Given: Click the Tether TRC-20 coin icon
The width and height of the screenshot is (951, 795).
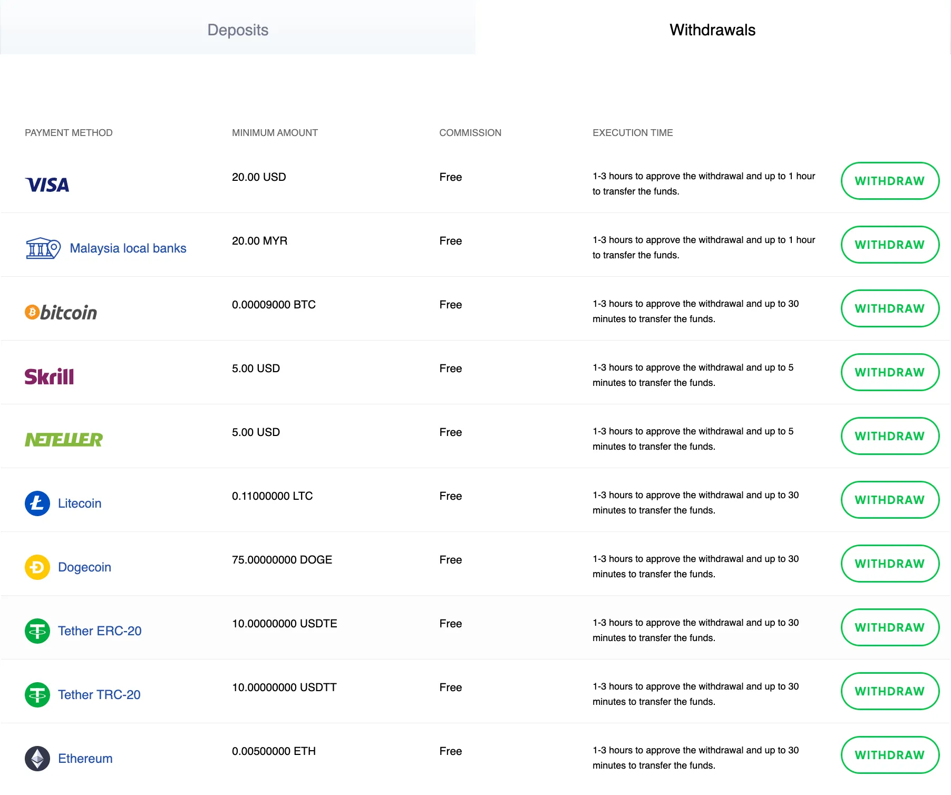Looking at the screenshot, I should tap(37, 695).
